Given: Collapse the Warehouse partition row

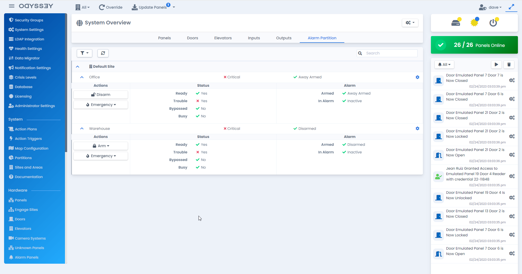Looking at the screenshot, I should 82,129.
